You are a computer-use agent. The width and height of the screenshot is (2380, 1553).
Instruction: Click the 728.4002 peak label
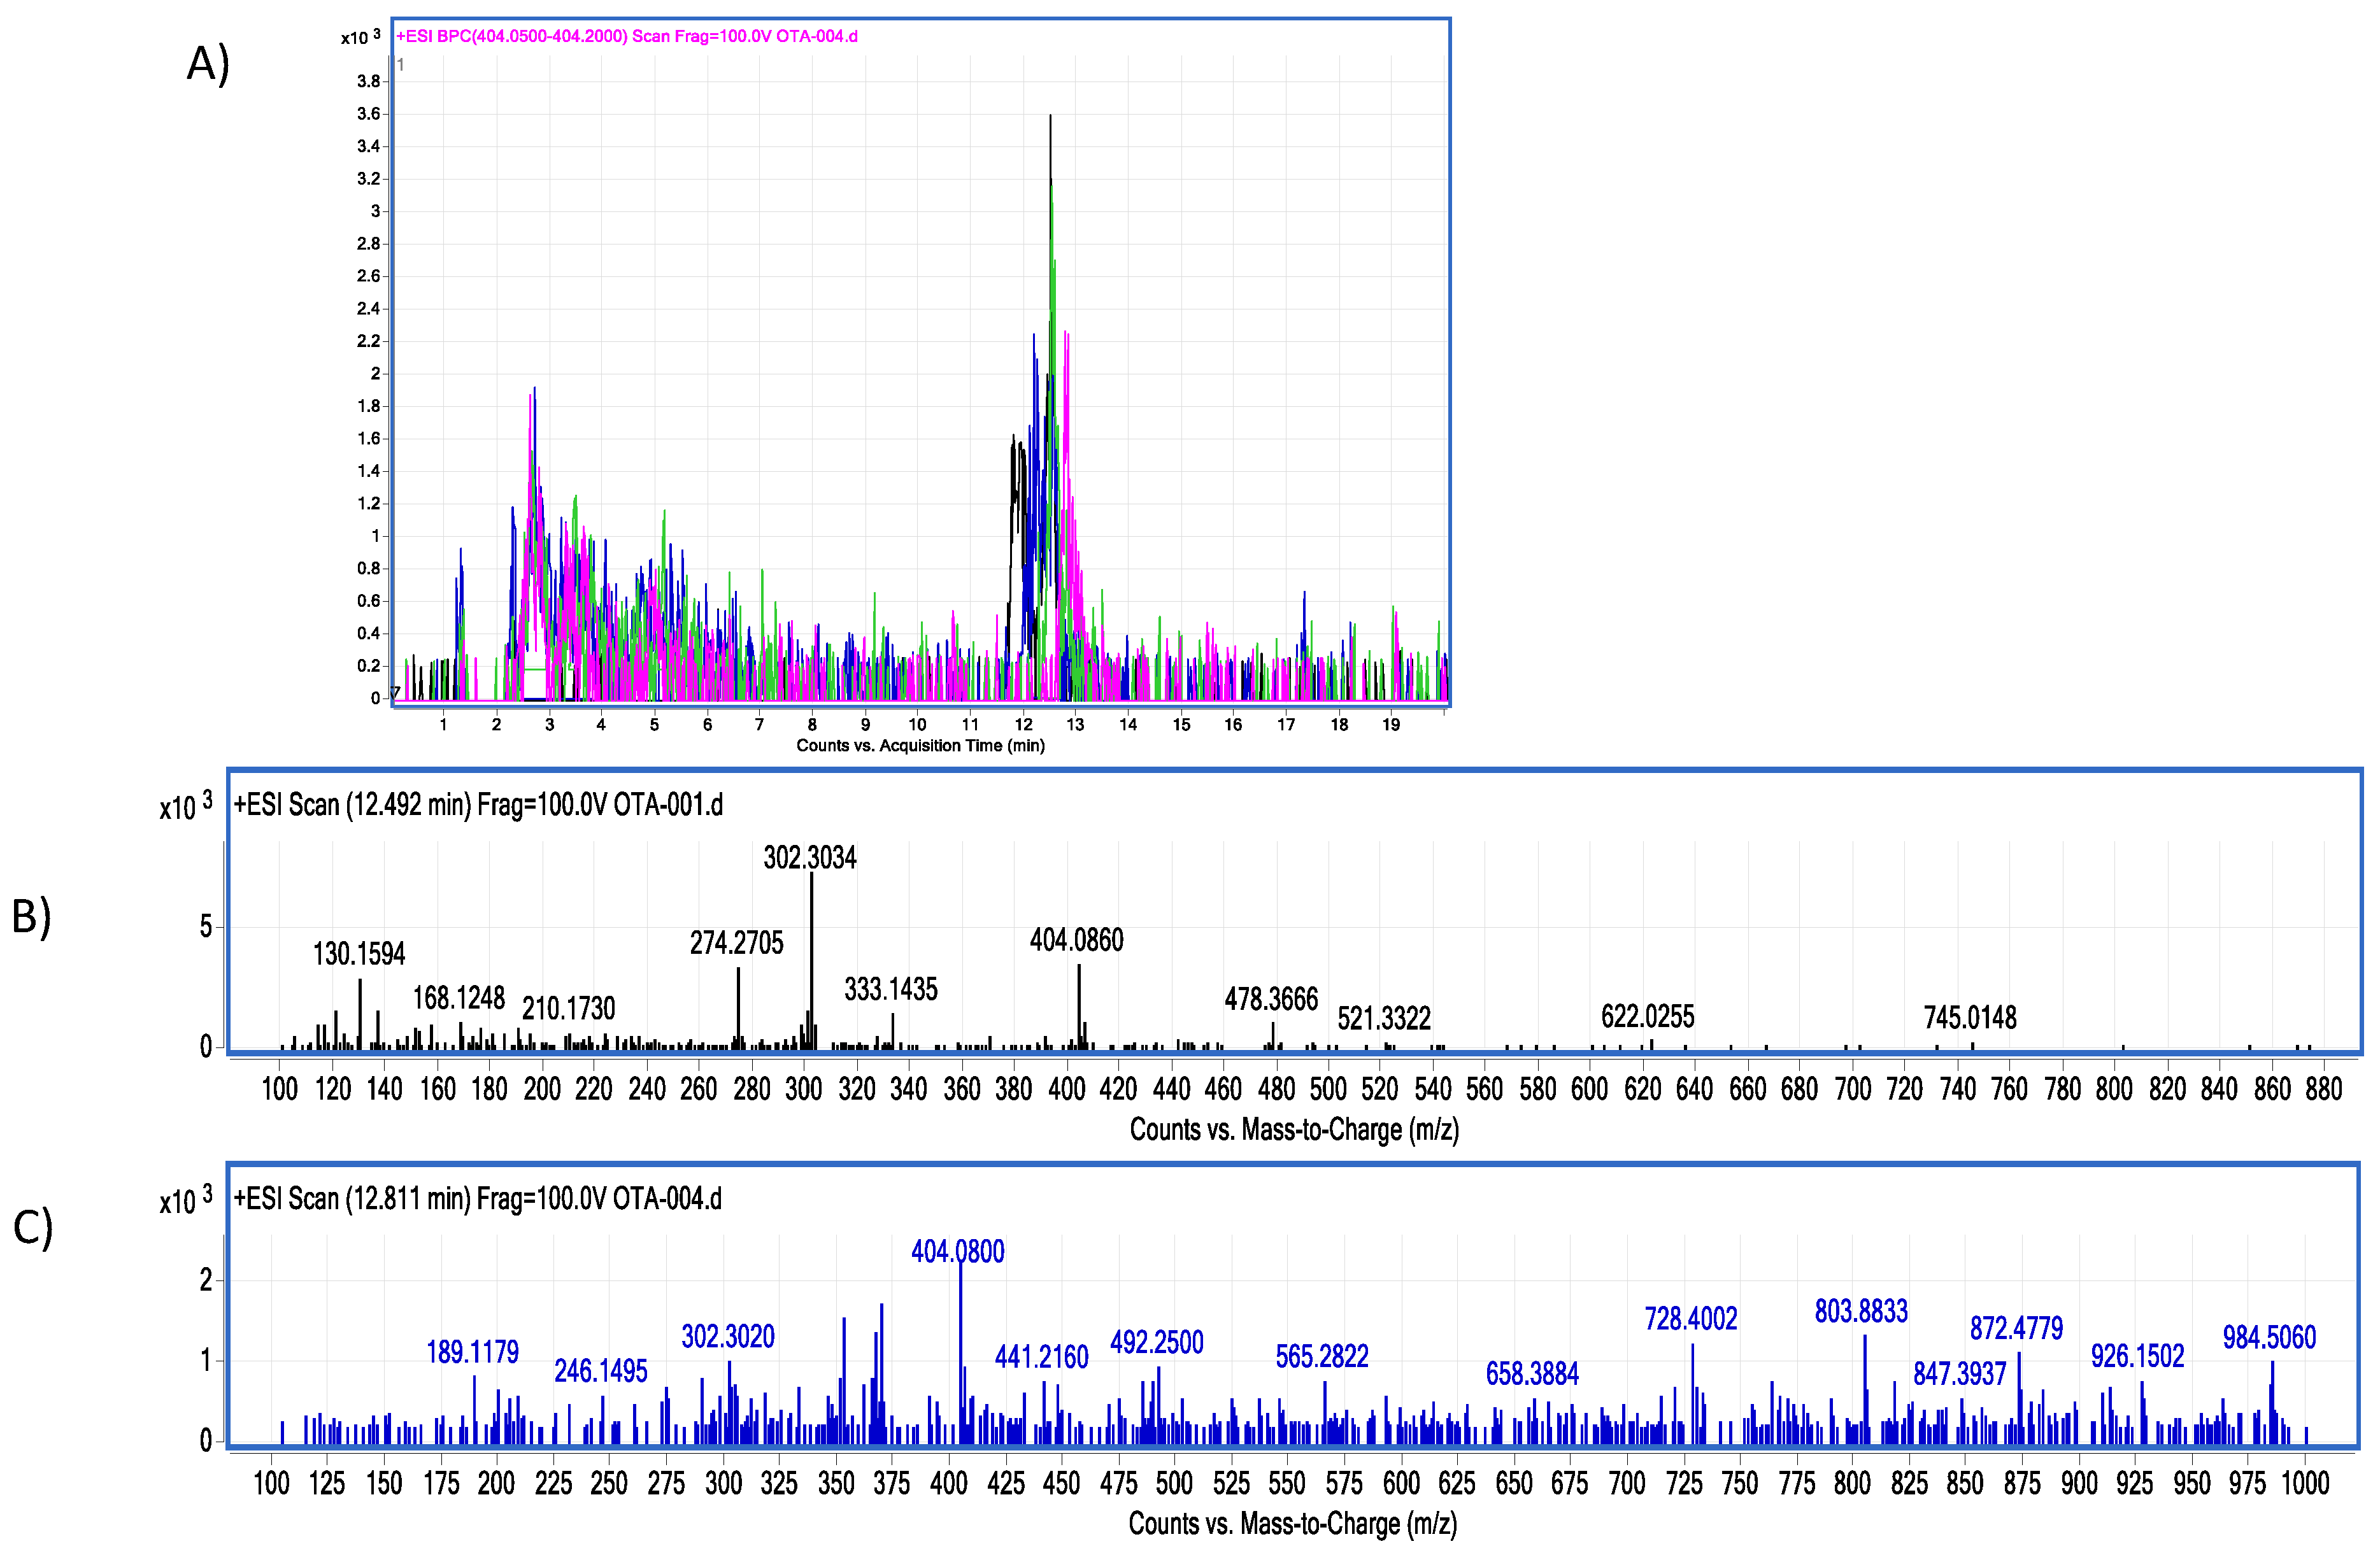tap(1691, 1319)
